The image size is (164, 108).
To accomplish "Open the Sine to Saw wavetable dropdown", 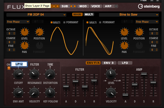I will [129, 15].
